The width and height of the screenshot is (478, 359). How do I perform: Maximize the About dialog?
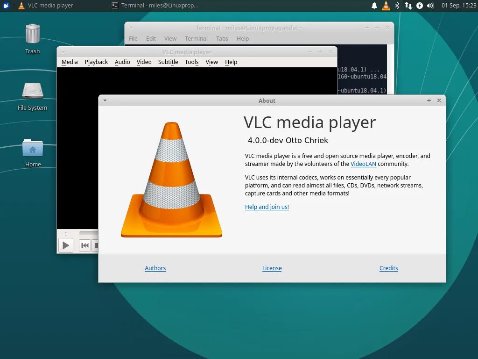[x=429, y=101]
